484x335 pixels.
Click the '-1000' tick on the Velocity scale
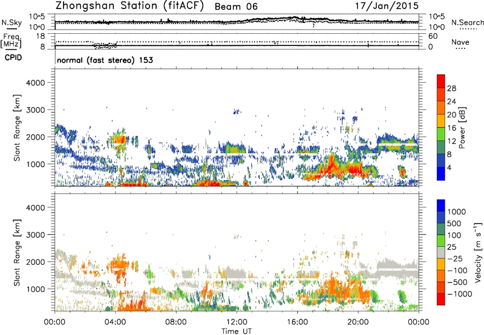(x=459, y=294)
